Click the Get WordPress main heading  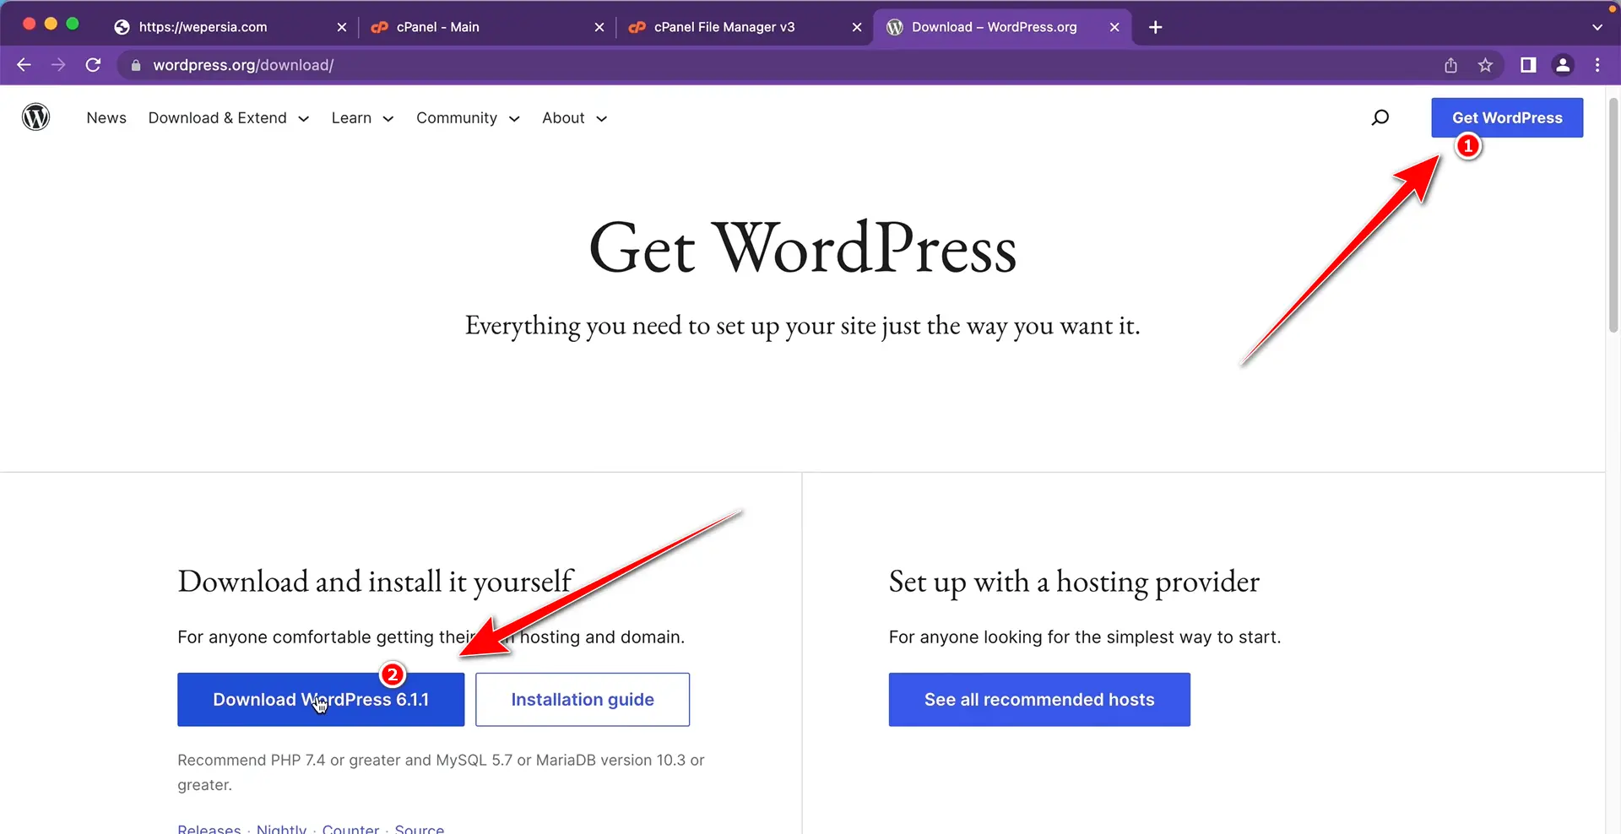[802, 248]
